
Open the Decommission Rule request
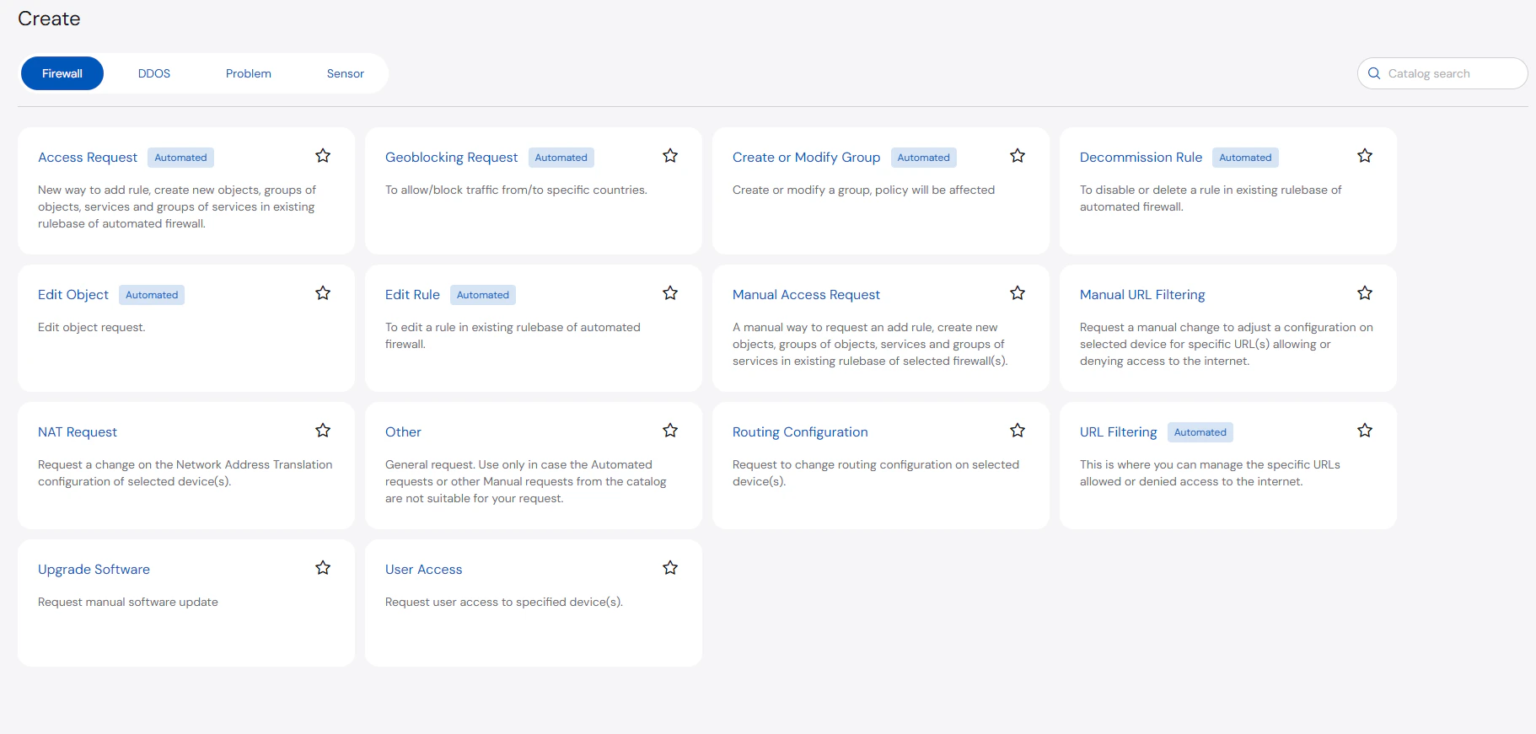(x=1141, y=158)
